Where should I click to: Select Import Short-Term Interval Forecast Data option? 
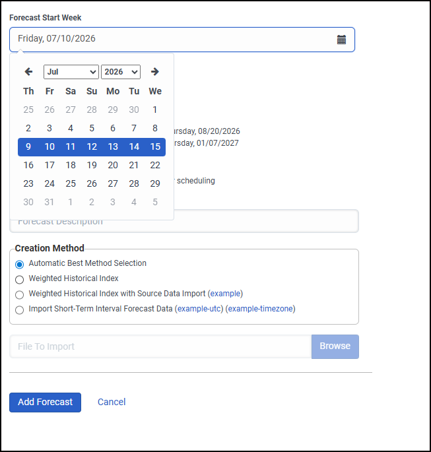pyautogui.click(x=20, y=309)
